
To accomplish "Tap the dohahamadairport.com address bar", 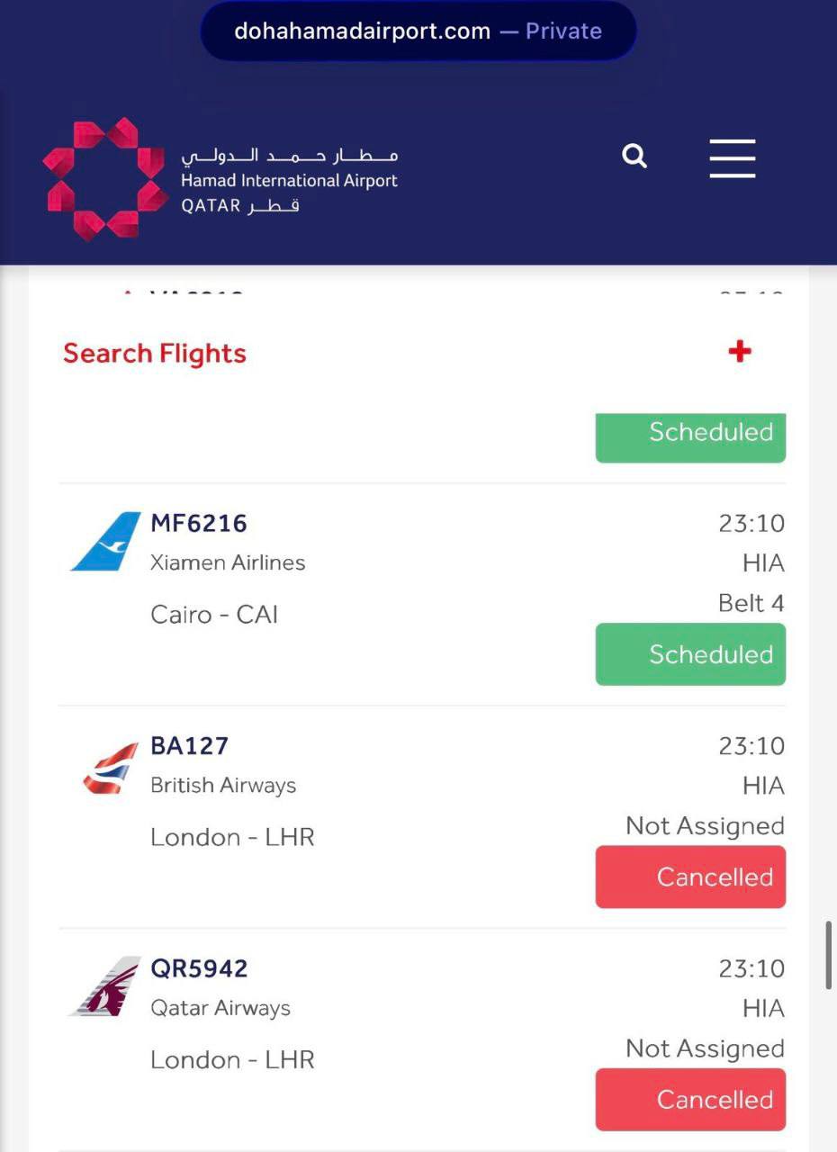I will [x=418, y=31].
